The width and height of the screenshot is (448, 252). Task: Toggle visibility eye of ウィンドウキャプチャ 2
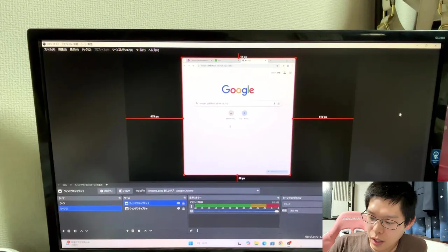pos(178,203)
